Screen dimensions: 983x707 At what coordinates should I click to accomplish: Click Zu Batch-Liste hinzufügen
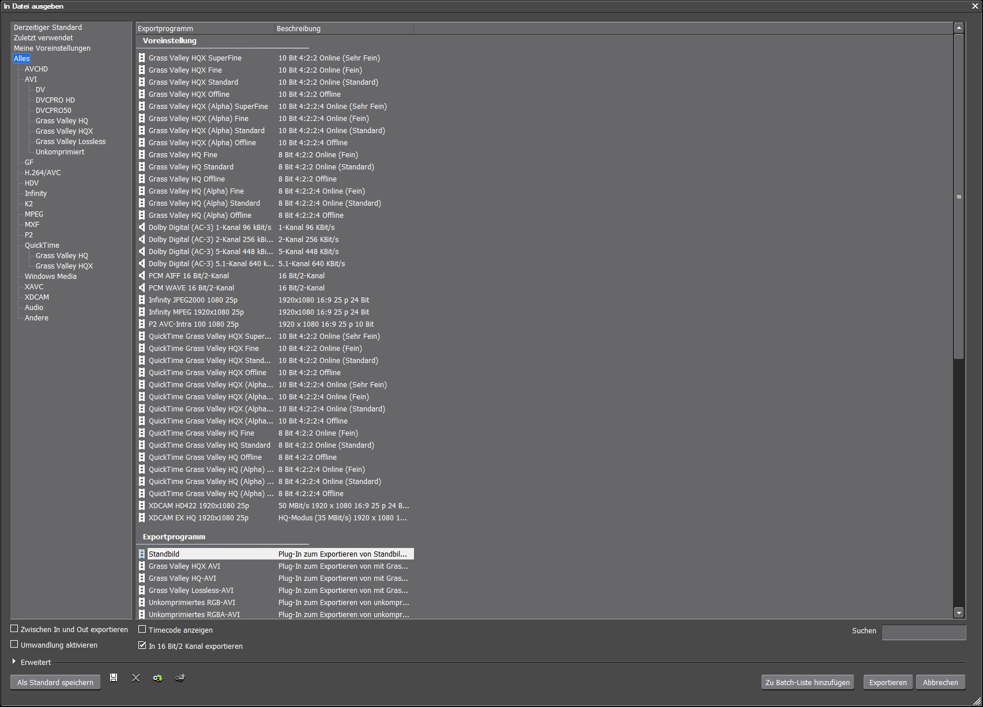(808, 682)
